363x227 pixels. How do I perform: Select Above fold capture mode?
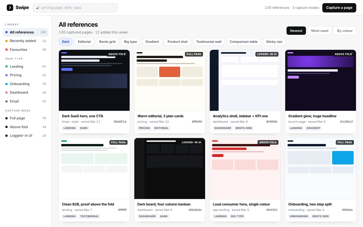click(x=26, y=127)
